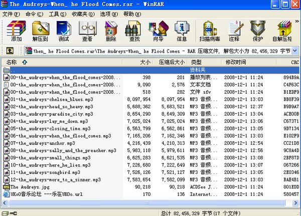Select 08-the_audreys-sally_and_the_preacher.mp3
This screenshot has height=216, width=301.
63,150
